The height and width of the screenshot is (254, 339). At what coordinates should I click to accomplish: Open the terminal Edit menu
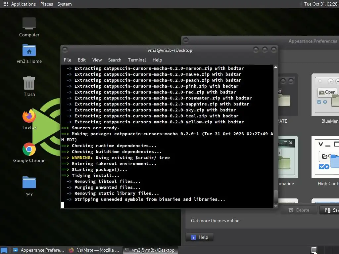click(81, 60)
